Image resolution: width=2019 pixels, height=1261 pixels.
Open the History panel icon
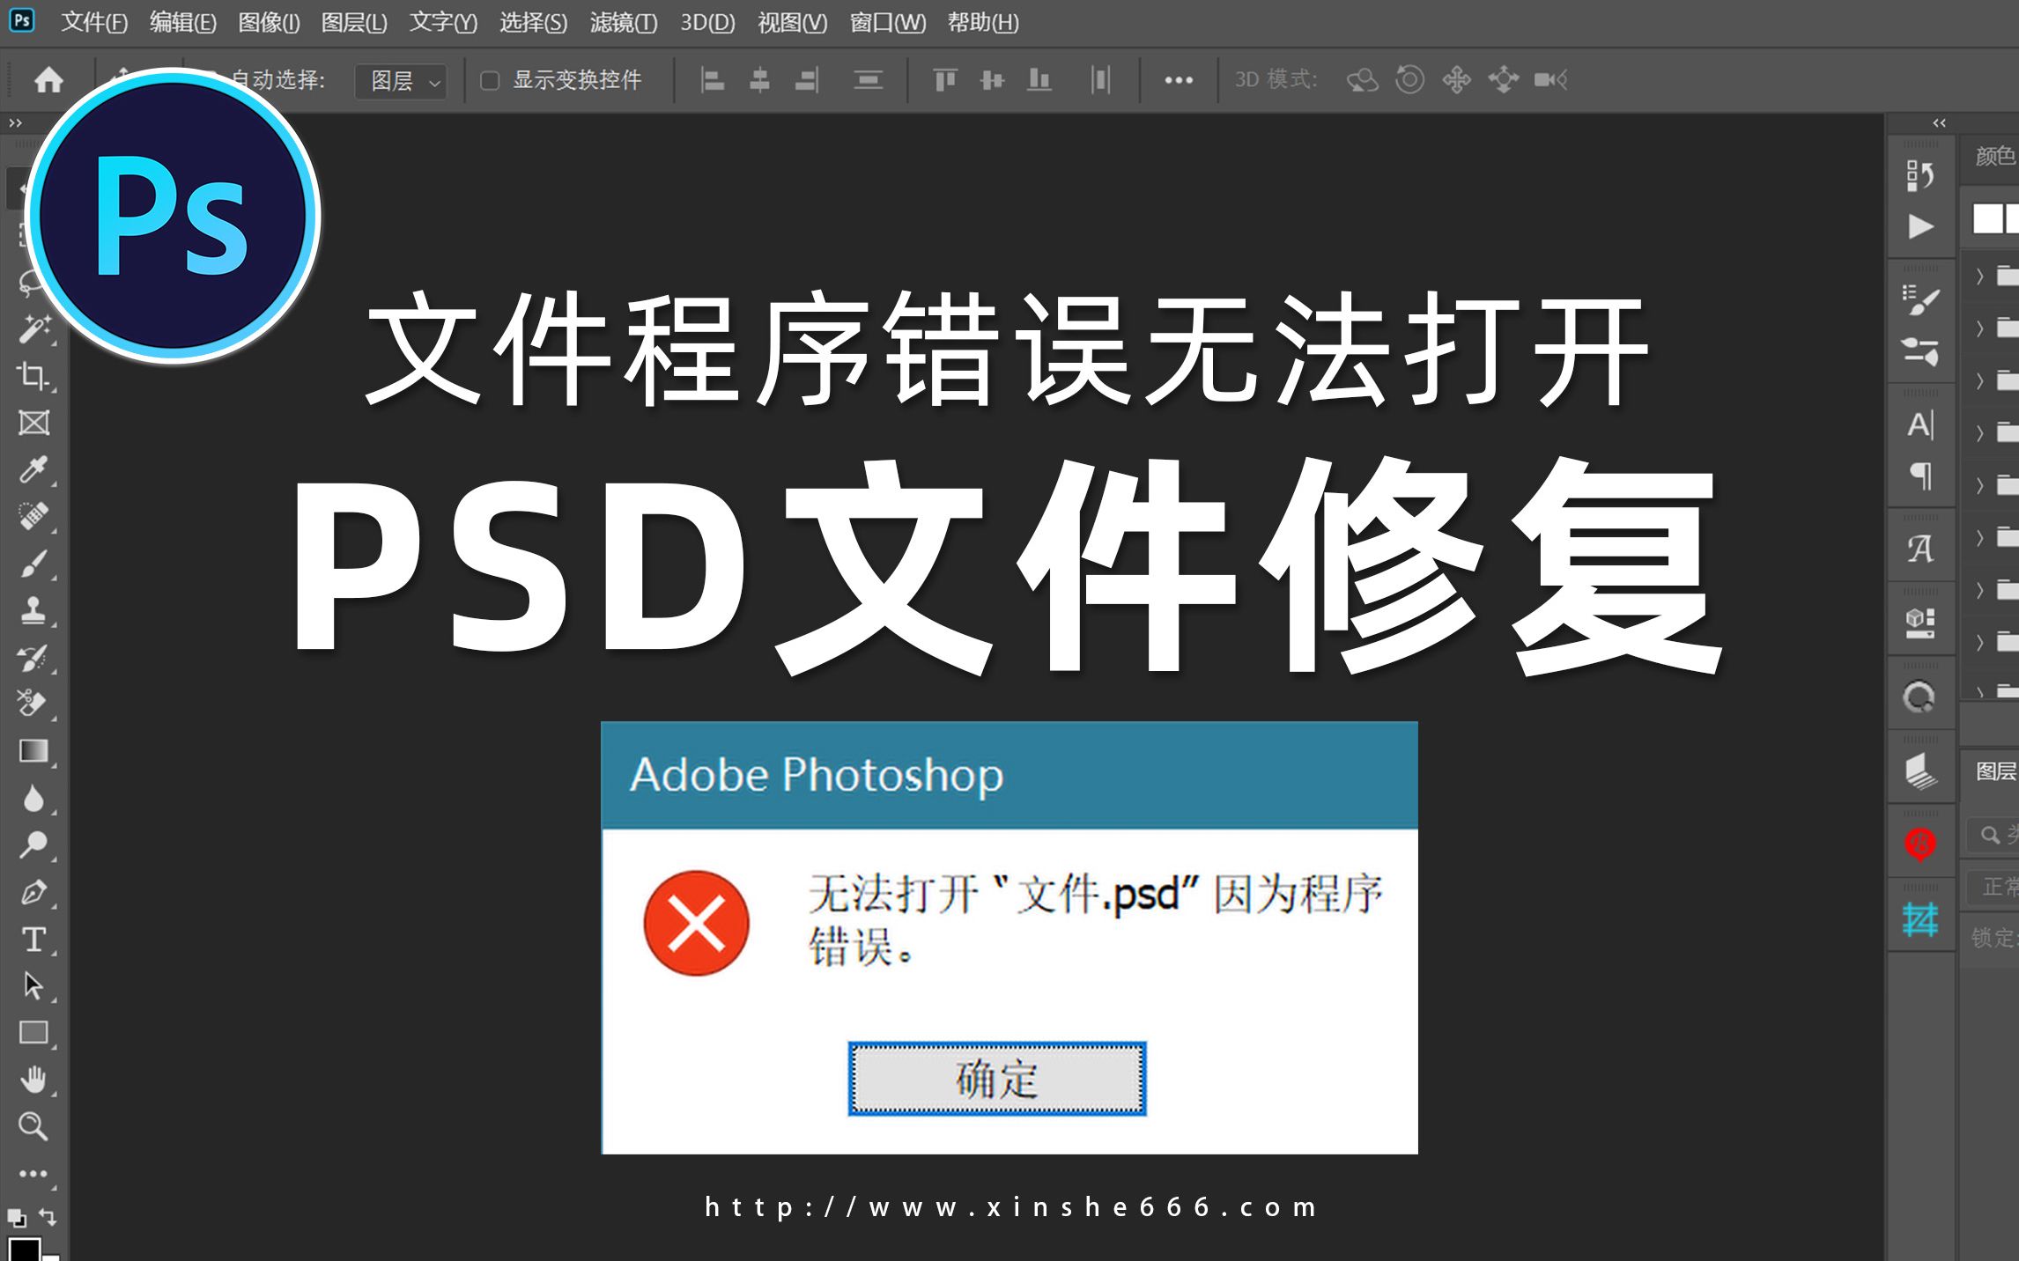tap(1920, 174)
